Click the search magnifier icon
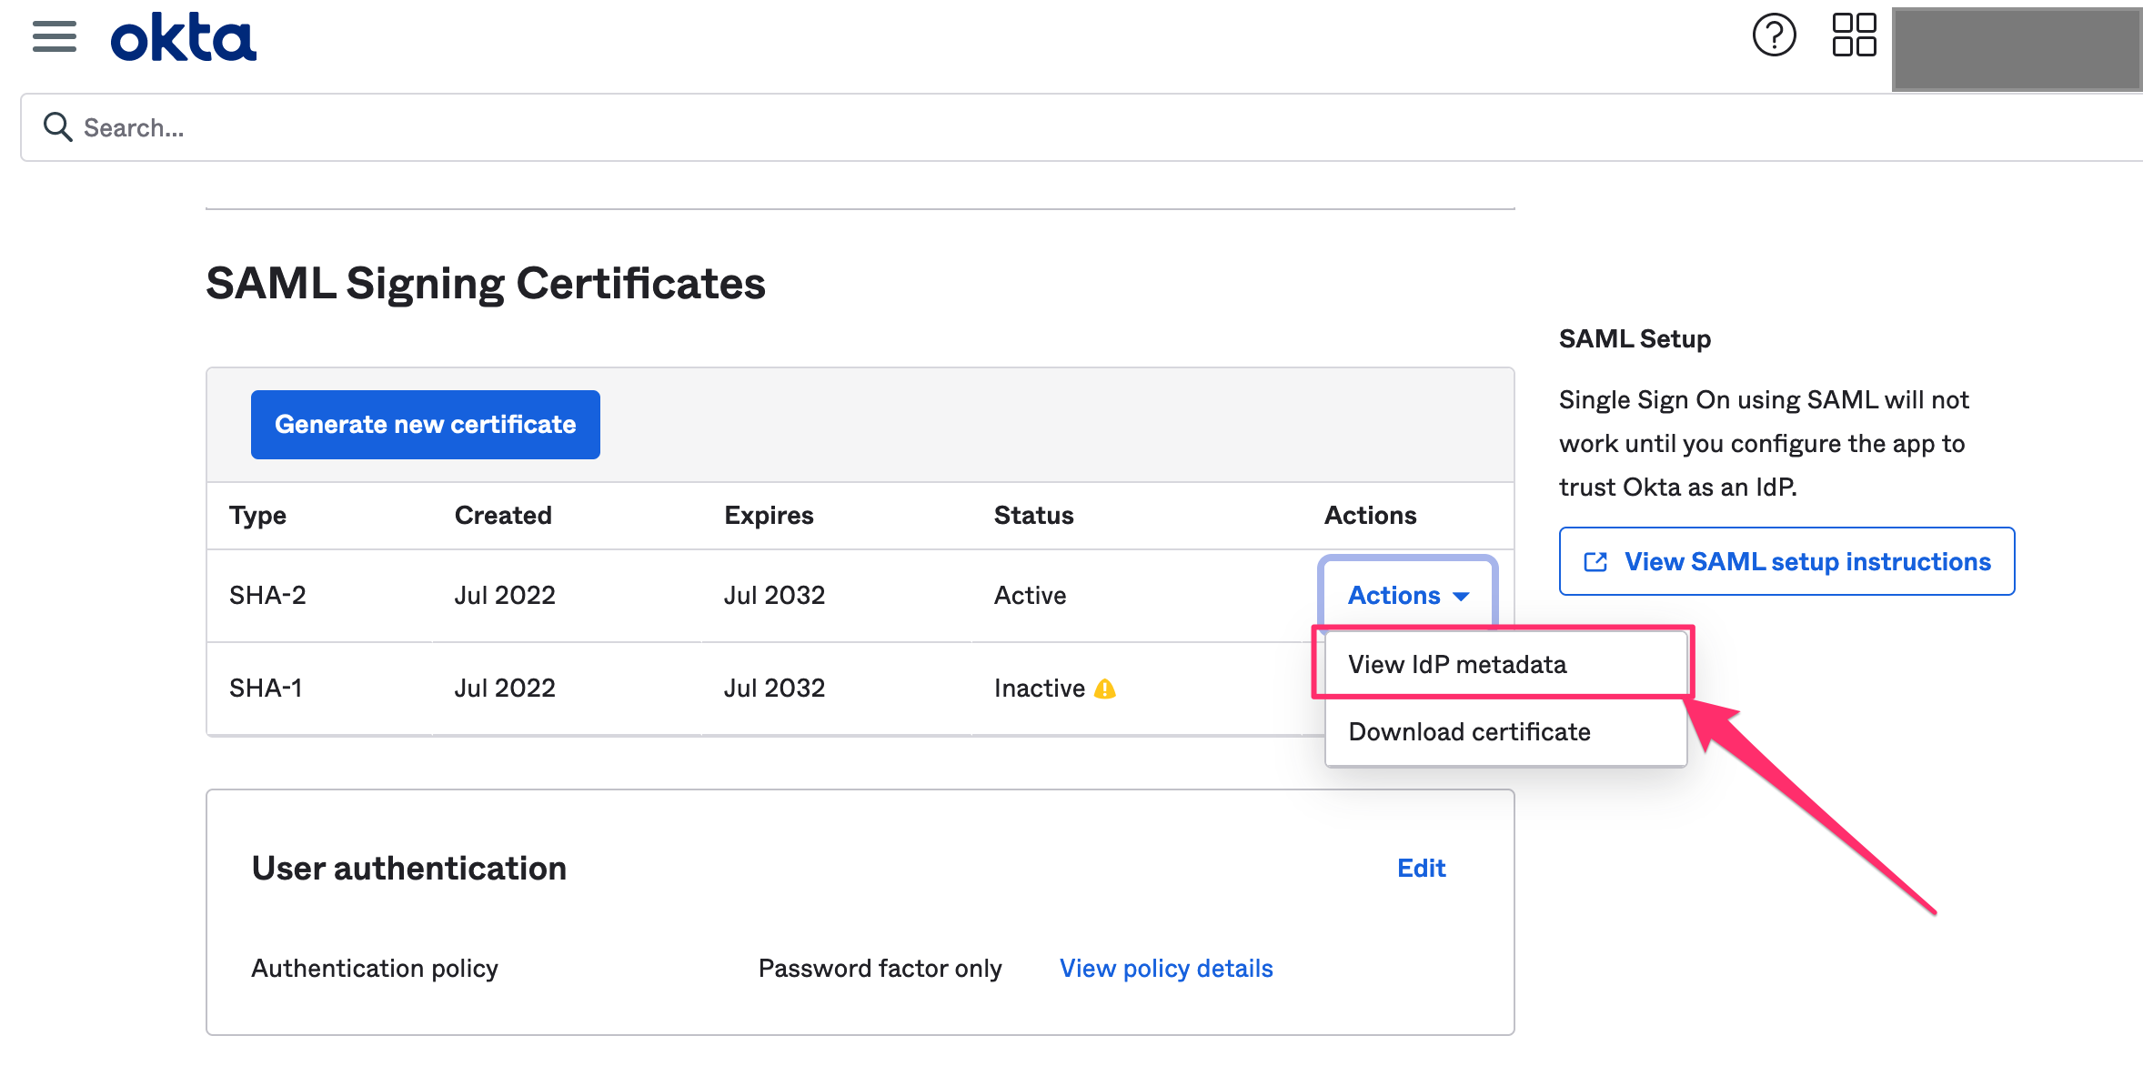 click(57, 127)
